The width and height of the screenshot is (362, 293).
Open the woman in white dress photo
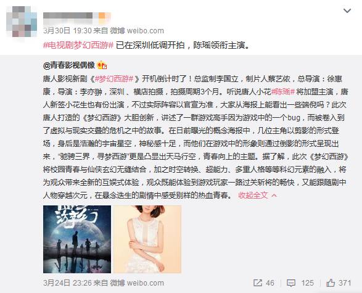click(x=147, y=239)
